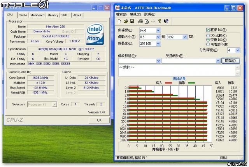The height and width of the screenshot is (167, 249).
Task: Click the Threads value 2 in CPU-Z
Action: click(101, 104)
